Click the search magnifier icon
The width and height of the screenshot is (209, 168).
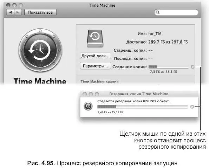(158, 12)
